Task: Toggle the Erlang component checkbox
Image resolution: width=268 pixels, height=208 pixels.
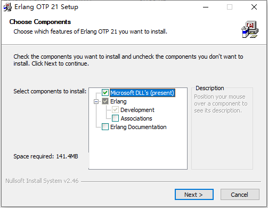Action: [105, 101]
